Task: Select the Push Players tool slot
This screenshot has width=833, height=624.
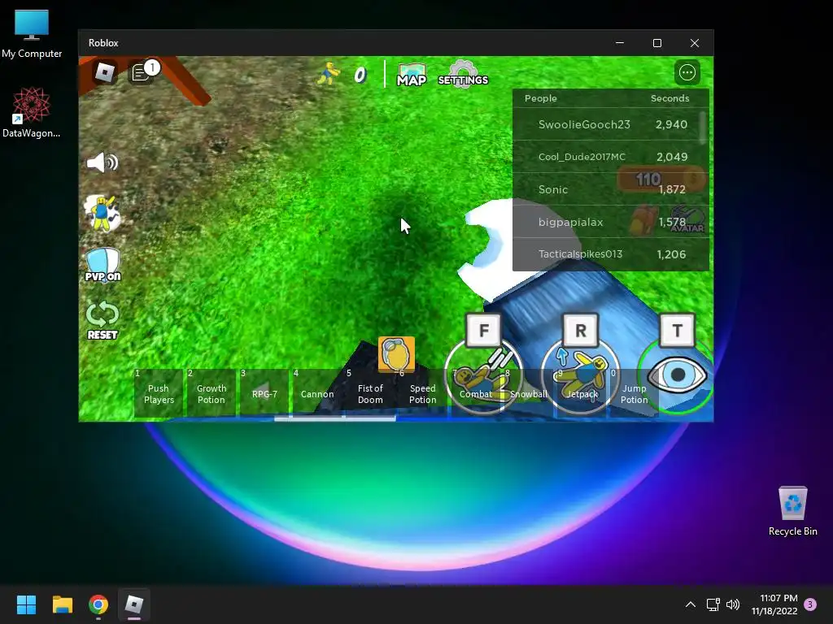Action: tap(159, 393)
